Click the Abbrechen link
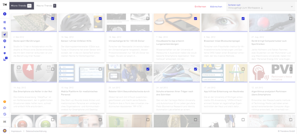297x134 pixels. pyautogui.click(x=216, y=7)
